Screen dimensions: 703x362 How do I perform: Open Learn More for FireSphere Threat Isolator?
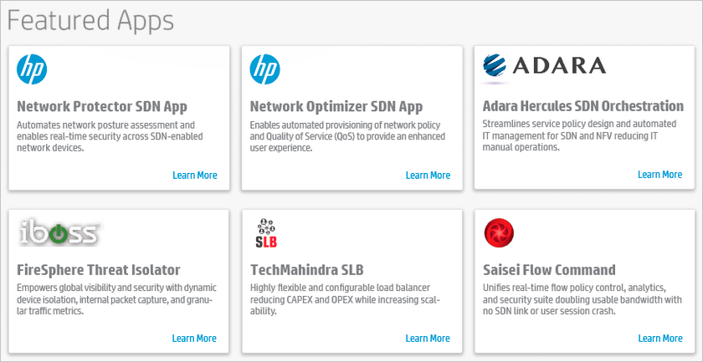[x=194, y=339]
